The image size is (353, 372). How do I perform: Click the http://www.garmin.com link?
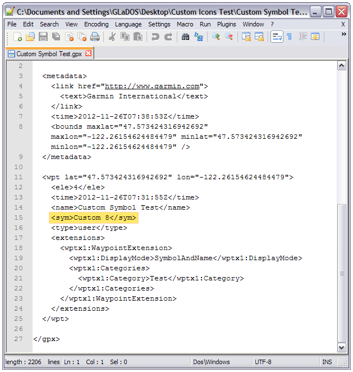[152, 86]
